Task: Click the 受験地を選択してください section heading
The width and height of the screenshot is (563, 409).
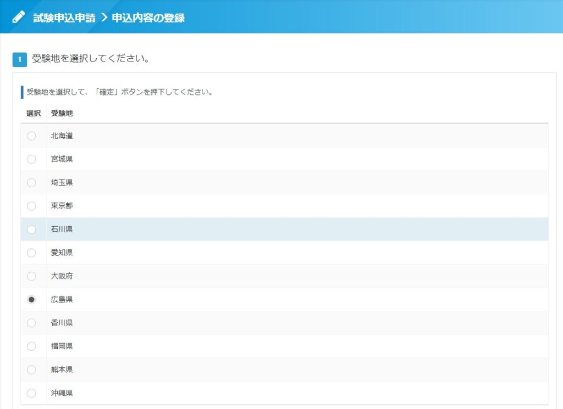Action: click(91, 59)
